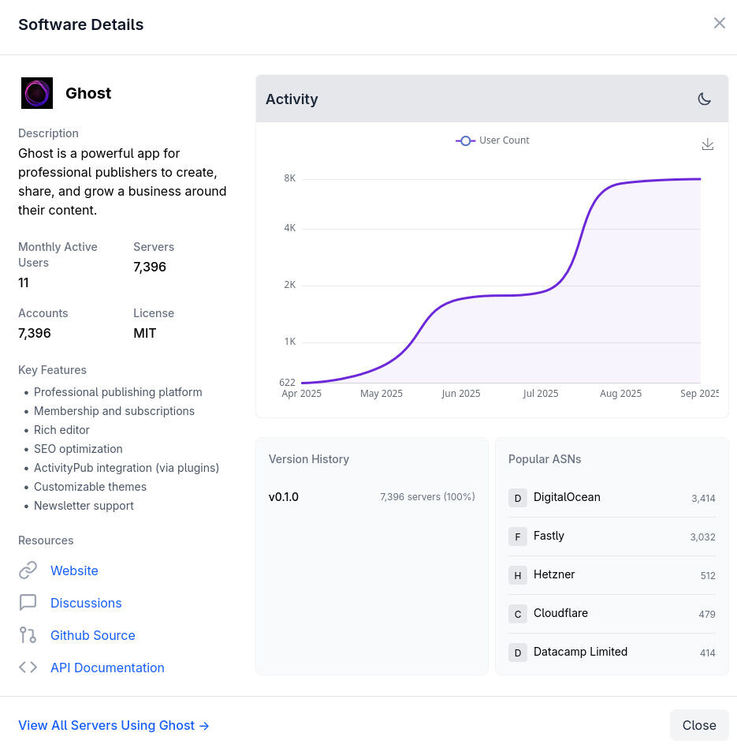Viewport: 737px width, 748px height.
Task: Open the API Documentation link
Action: tap(107, 668)
